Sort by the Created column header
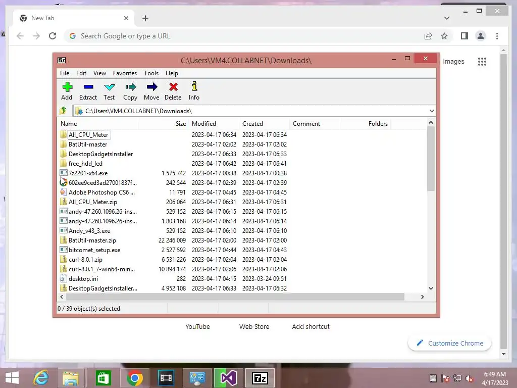The height and width of the screenshot is (388, 517). [x=265, y=124]
